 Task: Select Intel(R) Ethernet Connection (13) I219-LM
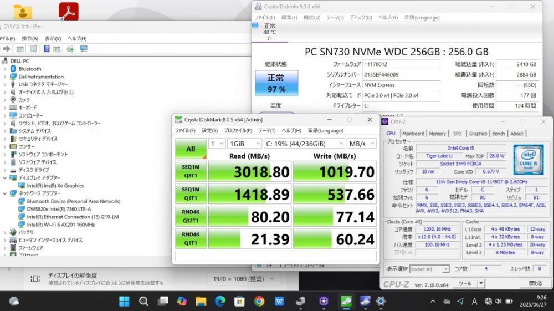coord(73,217)
